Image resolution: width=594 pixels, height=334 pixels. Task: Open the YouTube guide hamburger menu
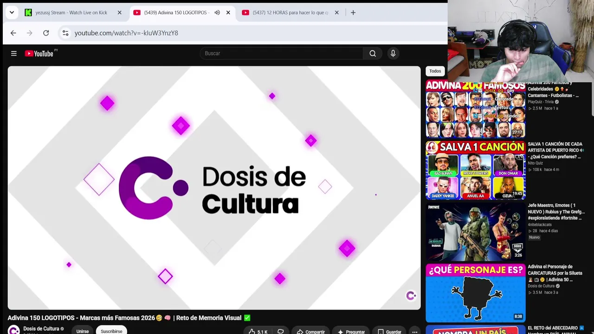14,53
